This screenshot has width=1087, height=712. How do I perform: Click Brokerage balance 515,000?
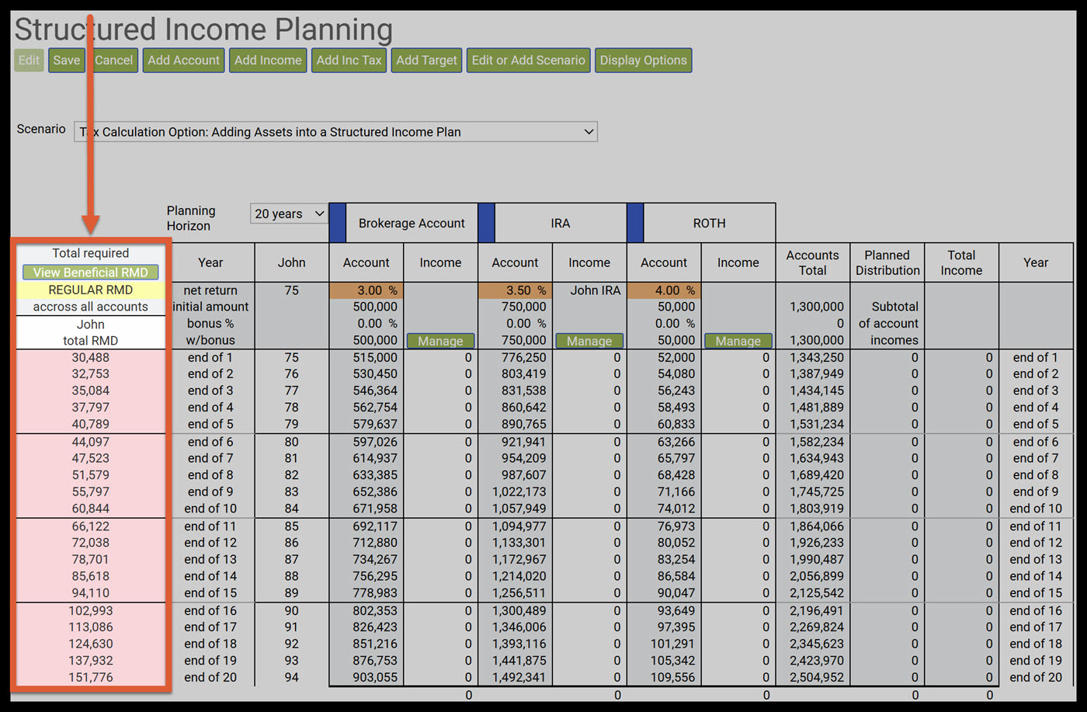375,358
